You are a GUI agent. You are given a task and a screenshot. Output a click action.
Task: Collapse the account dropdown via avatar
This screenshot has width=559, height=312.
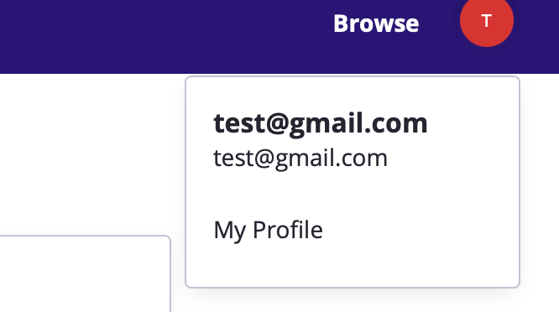(487, 21)
